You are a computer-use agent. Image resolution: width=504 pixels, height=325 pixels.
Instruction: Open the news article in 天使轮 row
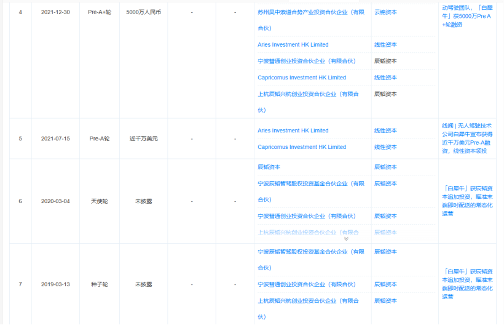coord(467,201)
